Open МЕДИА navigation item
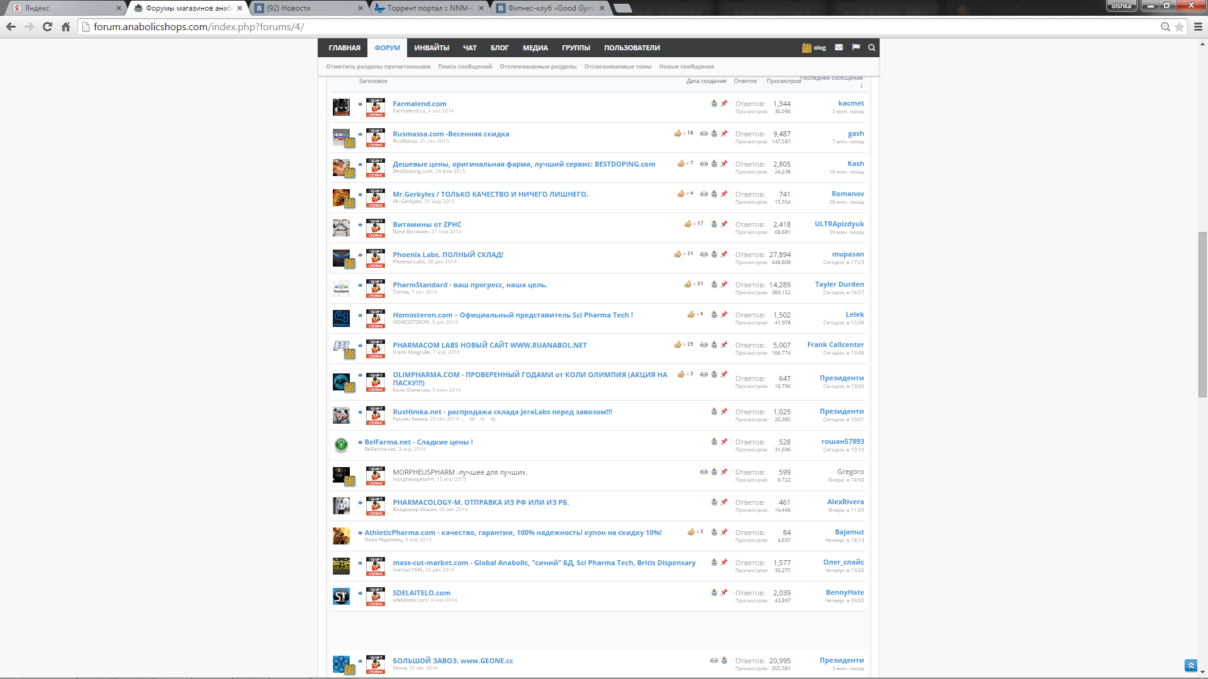This screenshot has height=679, width=1208. (x=535, y=48)
